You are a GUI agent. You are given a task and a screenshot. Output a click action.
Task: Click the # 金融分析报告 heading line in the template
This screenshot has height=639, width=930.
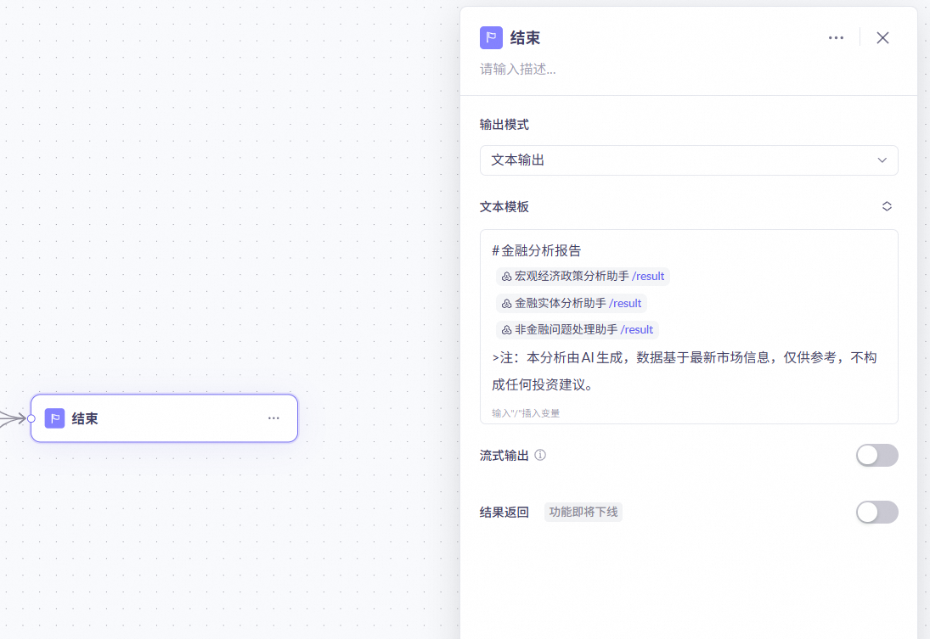[536, 250]
